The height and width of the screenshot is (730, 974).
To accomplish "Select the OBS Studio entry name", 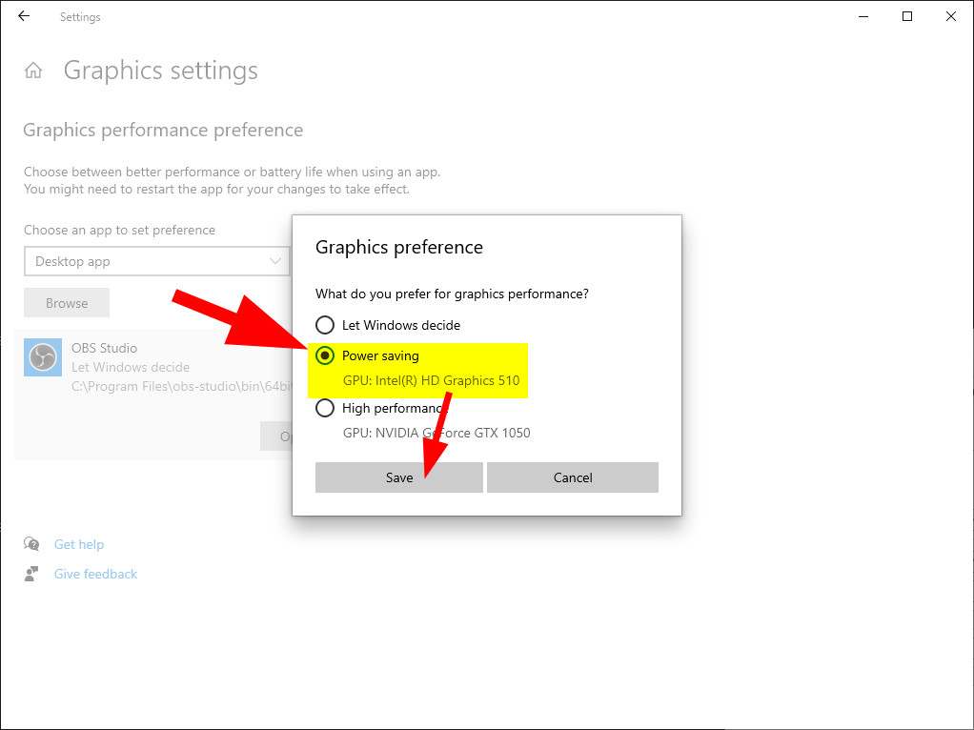I will click(x=104, y=348).
